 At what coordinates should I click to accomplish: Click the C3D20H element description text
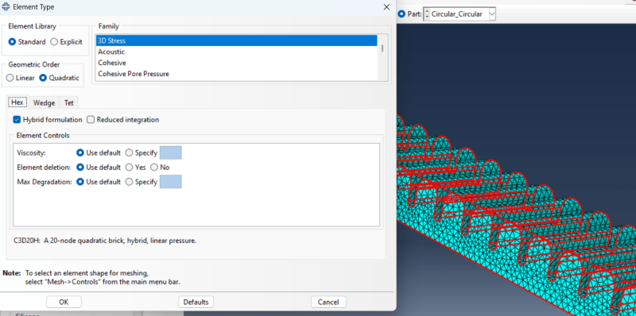[x=105, y=241]
